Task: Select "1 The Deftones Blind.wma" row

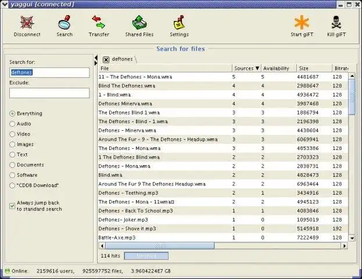Action: pyautogui.click(x=223, y=158)
